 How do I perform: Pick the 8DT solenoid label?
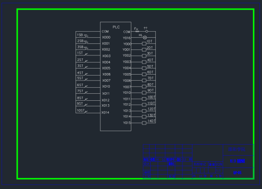point(151,85)
